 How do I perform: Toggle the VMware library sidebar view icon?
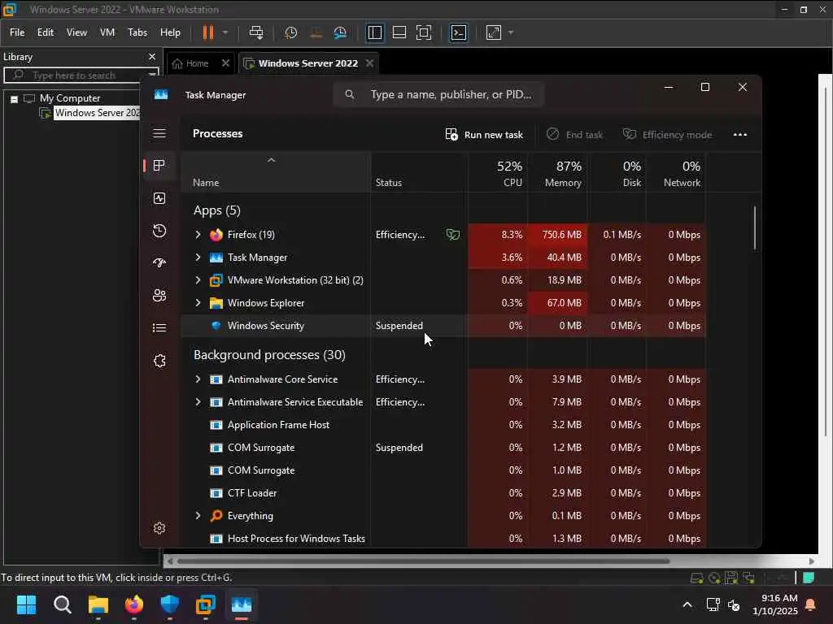pos(374,32)
